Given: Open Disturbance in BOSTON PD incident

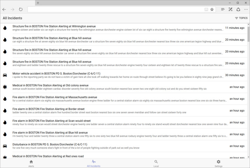Looking at the screenshot, I should pos(50,144).
